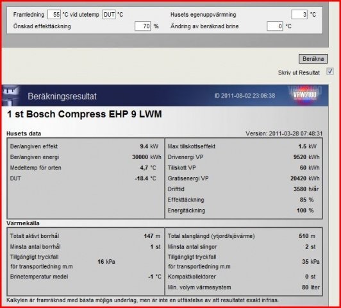
Task: Toggle the Skriv ut Resultat checkbox
Action: click(330, 72)
